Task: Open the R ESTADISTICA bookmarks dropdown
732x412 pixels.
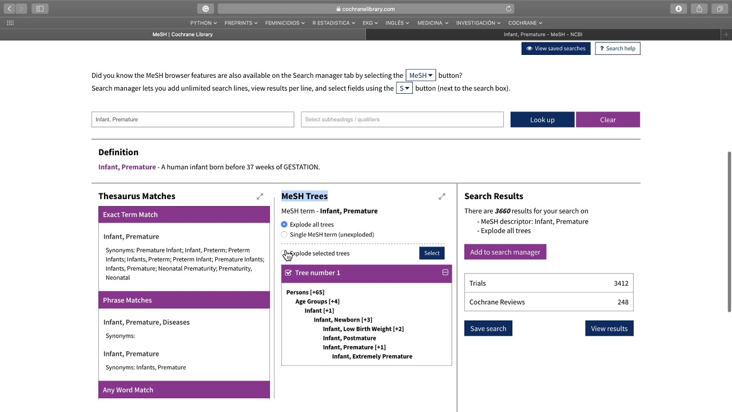Action: pos(334,23)
